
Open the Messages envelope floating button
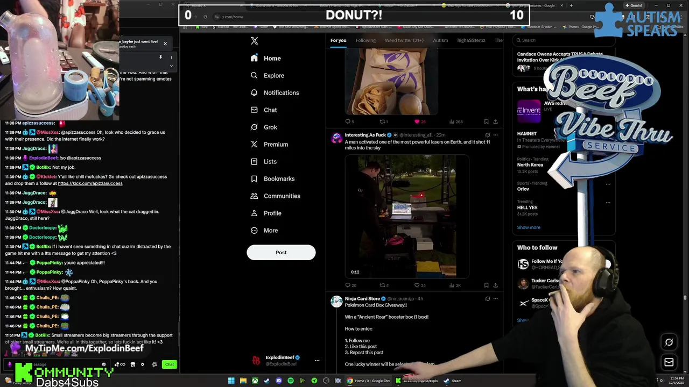point(669,362)
